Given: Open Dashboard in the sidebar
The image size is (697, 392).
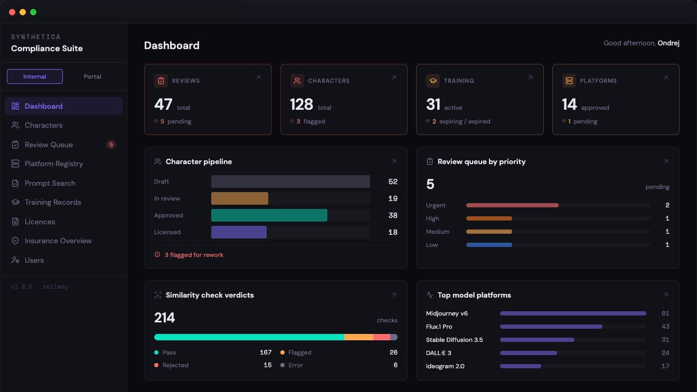Looking at the screenshot, I should (63, 106).
